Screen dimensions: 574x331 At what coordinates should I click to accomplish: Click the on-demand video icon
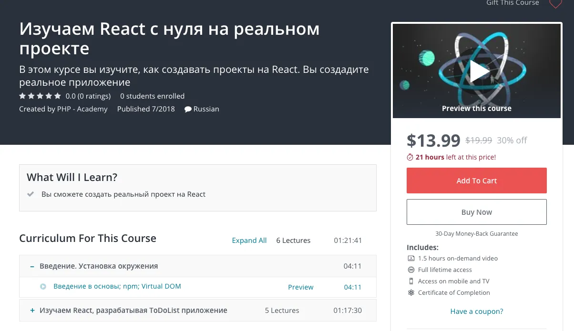tap(411, 258)
